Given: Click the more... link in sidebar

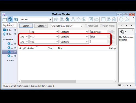Looking at the screenshot, I should click(x=11, y=60).
